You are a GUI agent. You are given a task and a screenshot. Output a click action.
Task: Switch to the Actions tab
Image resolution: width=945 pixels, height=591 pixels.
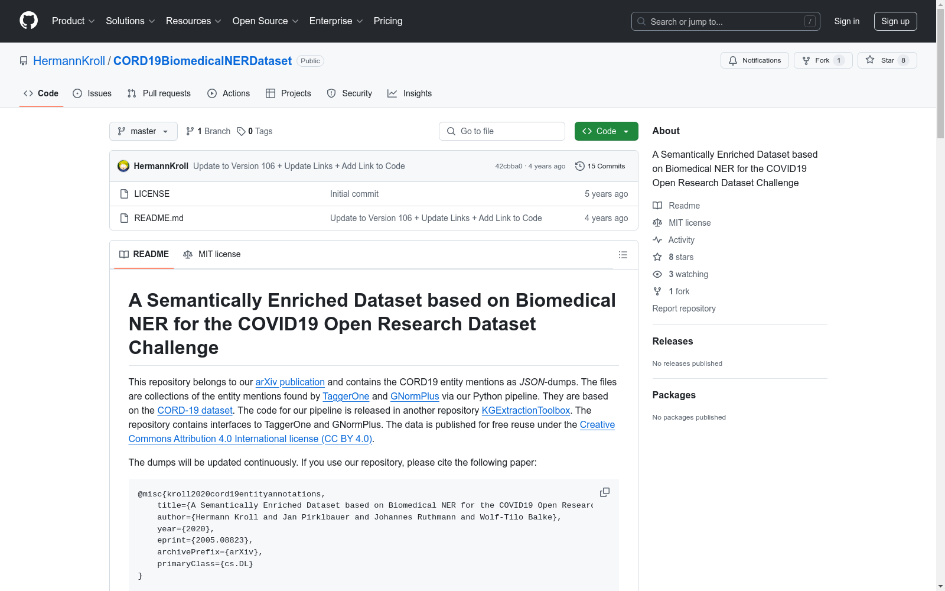tap(229, 93)
